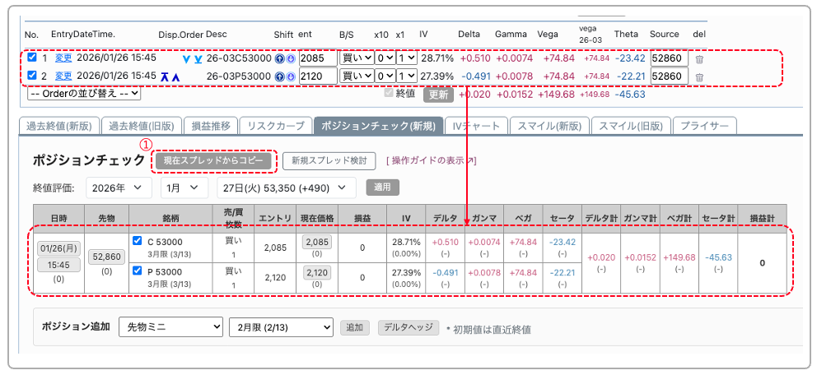The image size is (817, 375).
Task: Switch to the 過去終値(新版) tab
Action: click(58, 126)
